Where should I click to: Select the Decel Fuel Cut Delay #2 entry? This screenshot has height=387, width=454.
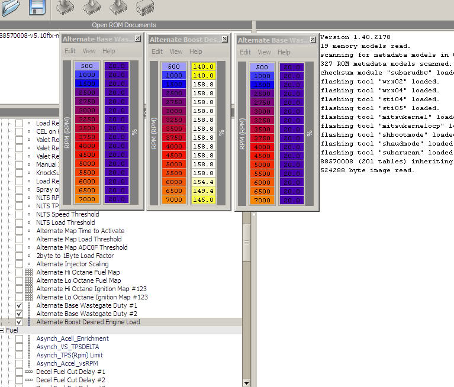pyautogui.click(x=70, y=380)
